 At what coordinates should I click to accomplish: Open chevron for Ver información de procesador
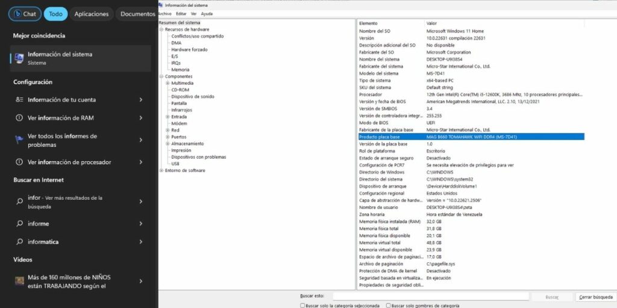coord(141,162)
